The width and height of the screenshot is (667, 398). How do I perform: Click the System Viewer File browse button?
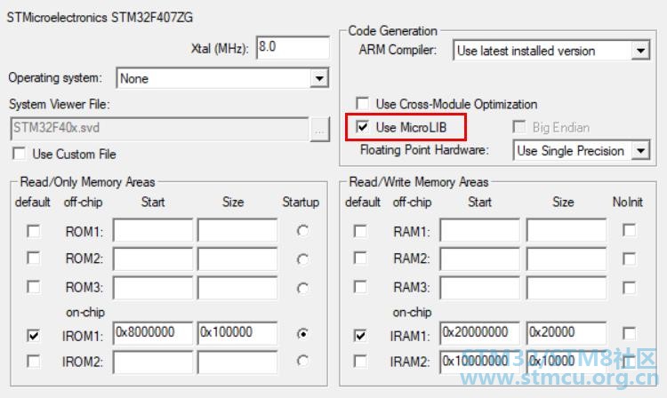(x=320, y=129)
